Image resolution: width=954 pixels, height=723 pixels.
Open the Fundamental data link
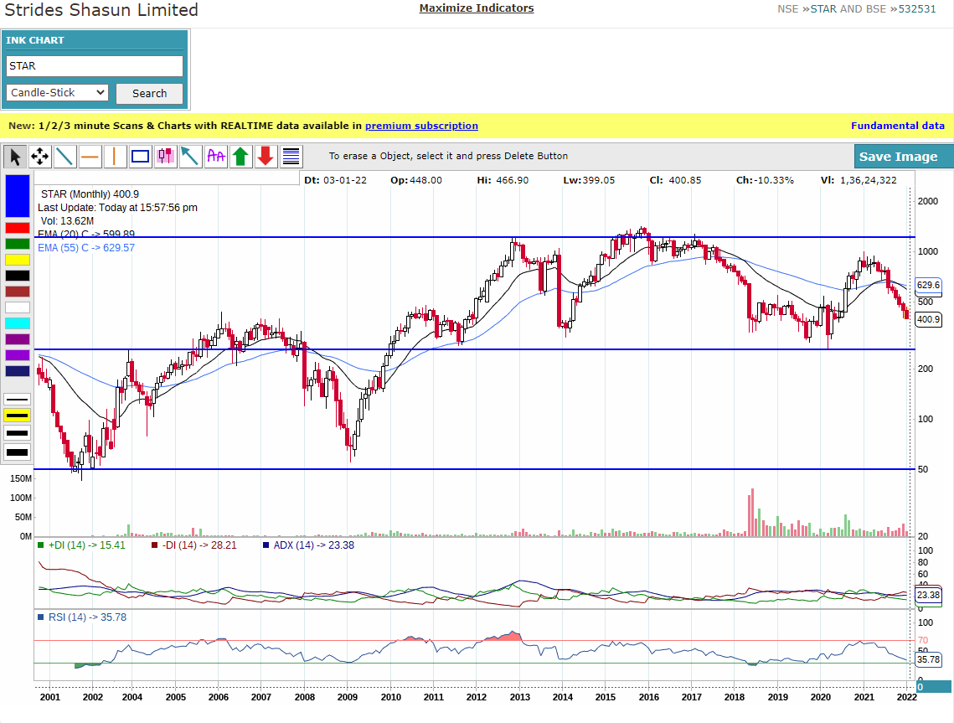897,126
